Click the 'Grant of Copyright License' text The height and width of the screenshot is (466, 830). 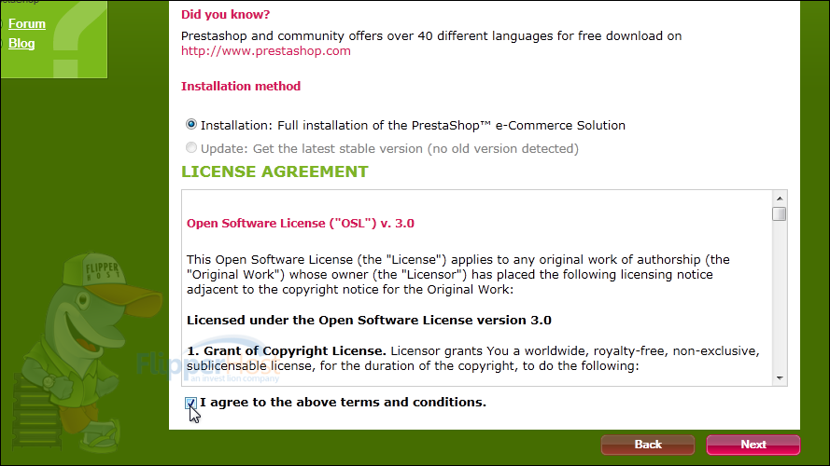[x=287, y=350]
